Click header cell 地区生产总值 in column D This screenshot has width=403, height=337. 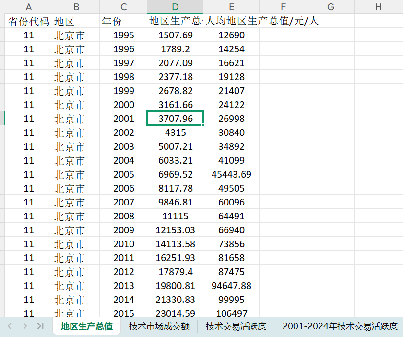175,21
